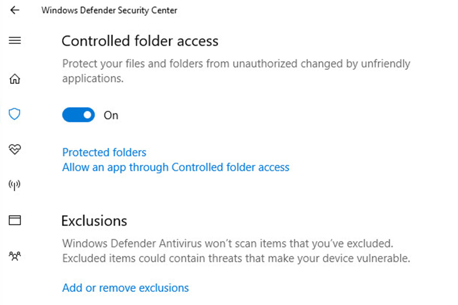Open Device performance & health heart icon
Image resolution: width=458 pixels, height=305 pixels.
(x=15, y=149)
